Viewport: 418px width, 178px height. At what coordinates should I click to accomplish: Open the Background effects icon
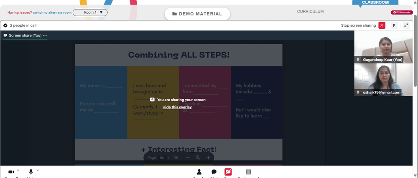(x=248, y=172)
